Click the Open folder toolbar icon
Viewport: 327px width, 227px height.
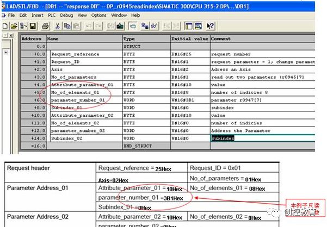[14, 26]
